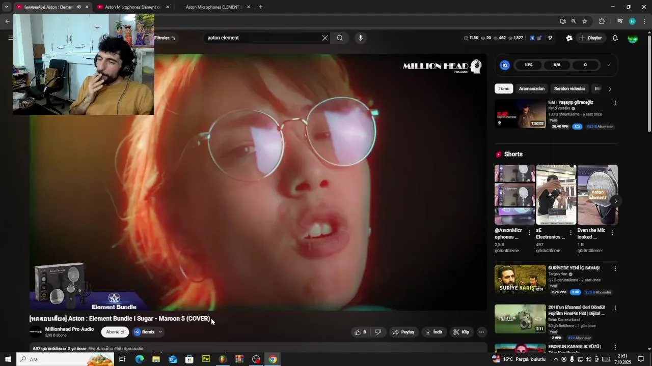This screenshot has width=652, height=366.
Task: Click the Abone ol subscribe button
Action: 115,332
